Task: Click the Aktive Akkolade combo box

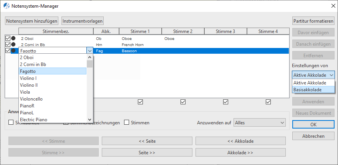Action: click(313, 75)
